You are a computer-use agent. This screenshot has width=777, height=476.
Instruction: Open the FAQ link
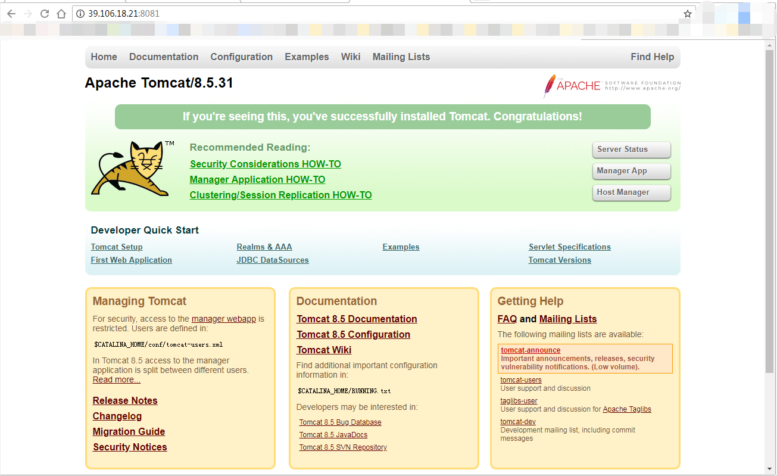click(x=507, y=319)
